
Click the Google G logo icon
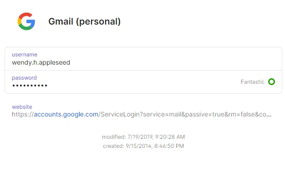(x=26, y=21)
